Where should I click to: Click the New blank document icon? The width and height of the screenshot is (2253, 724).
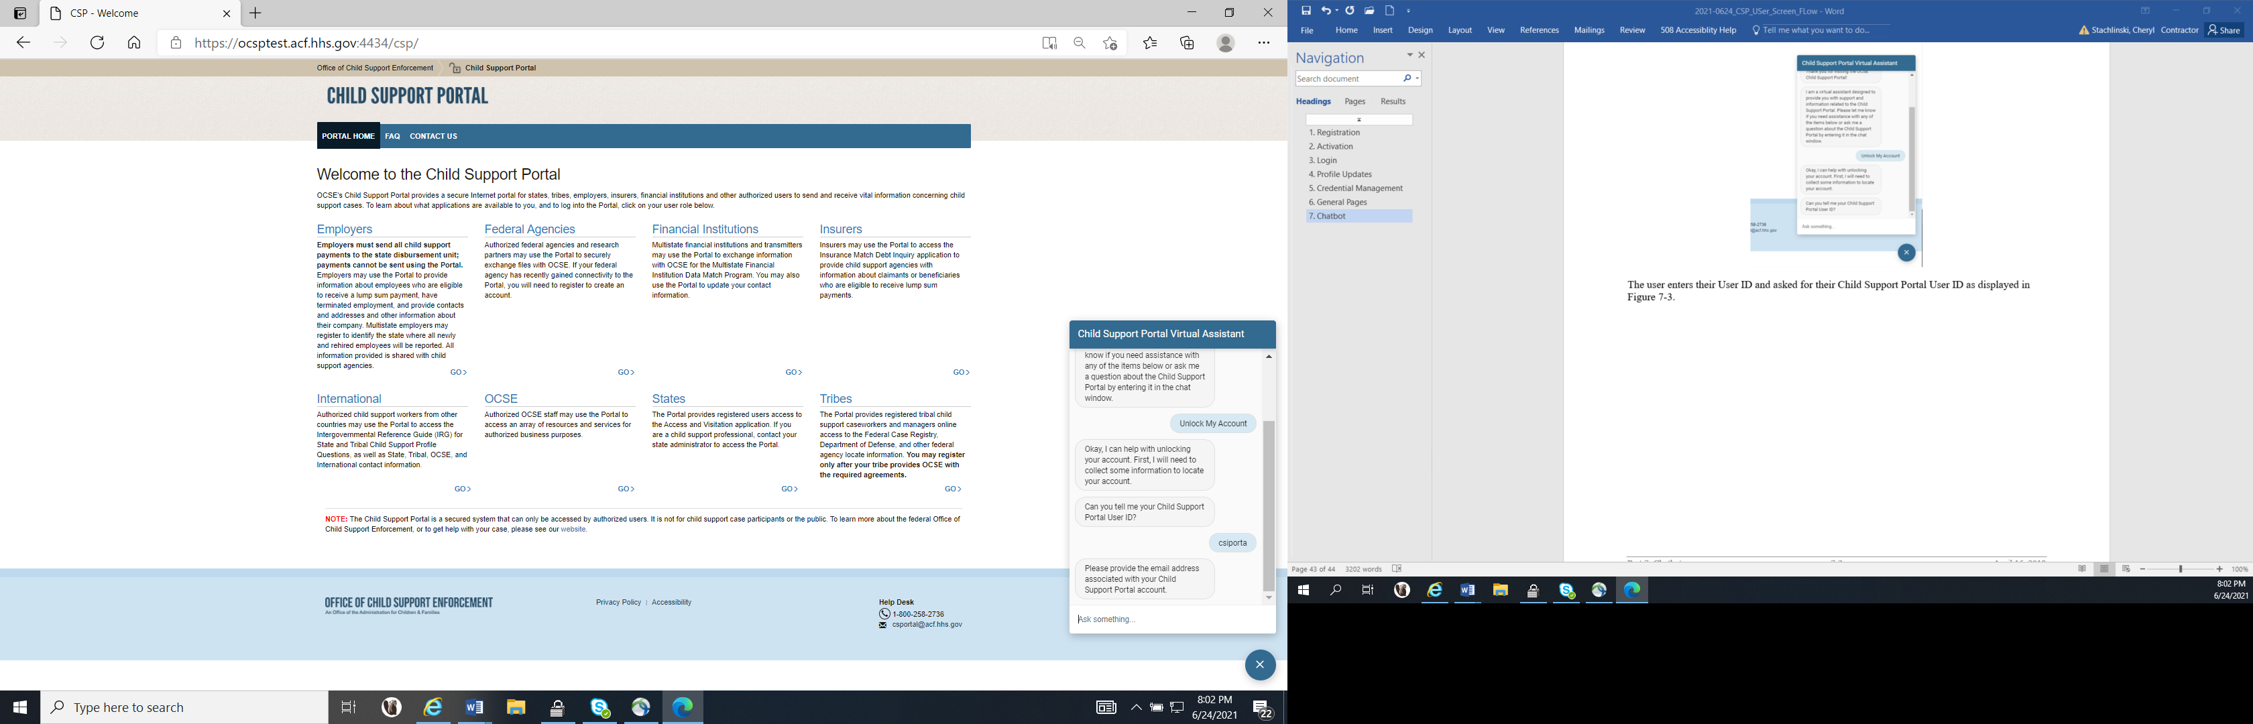1390,11
